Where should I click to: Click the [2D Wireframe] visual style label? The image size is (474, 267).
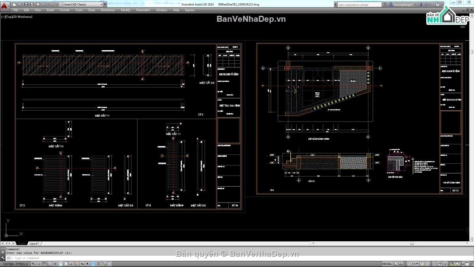click(x=23, y=17)
